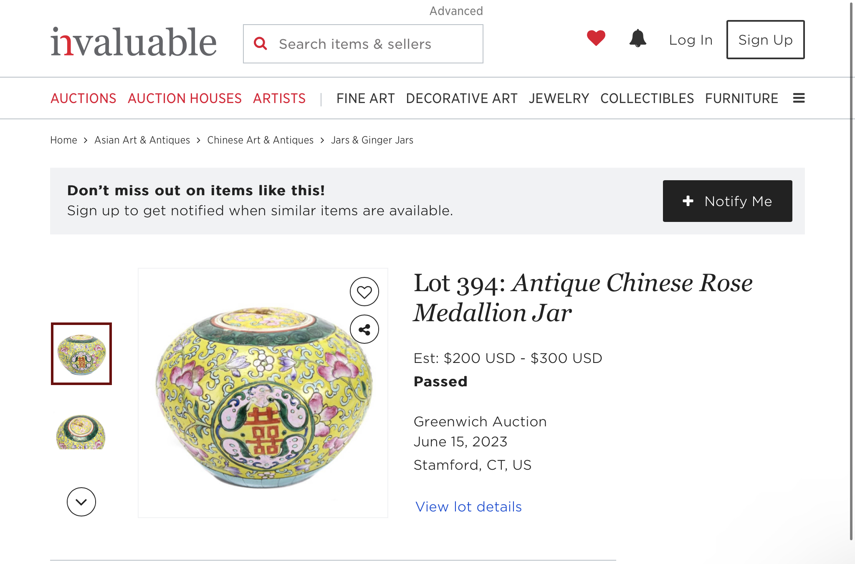This screenshot has width=855, height=564.
Task: Open Chinese Art & Antiques breadcrumb
Action: point(260,140)
